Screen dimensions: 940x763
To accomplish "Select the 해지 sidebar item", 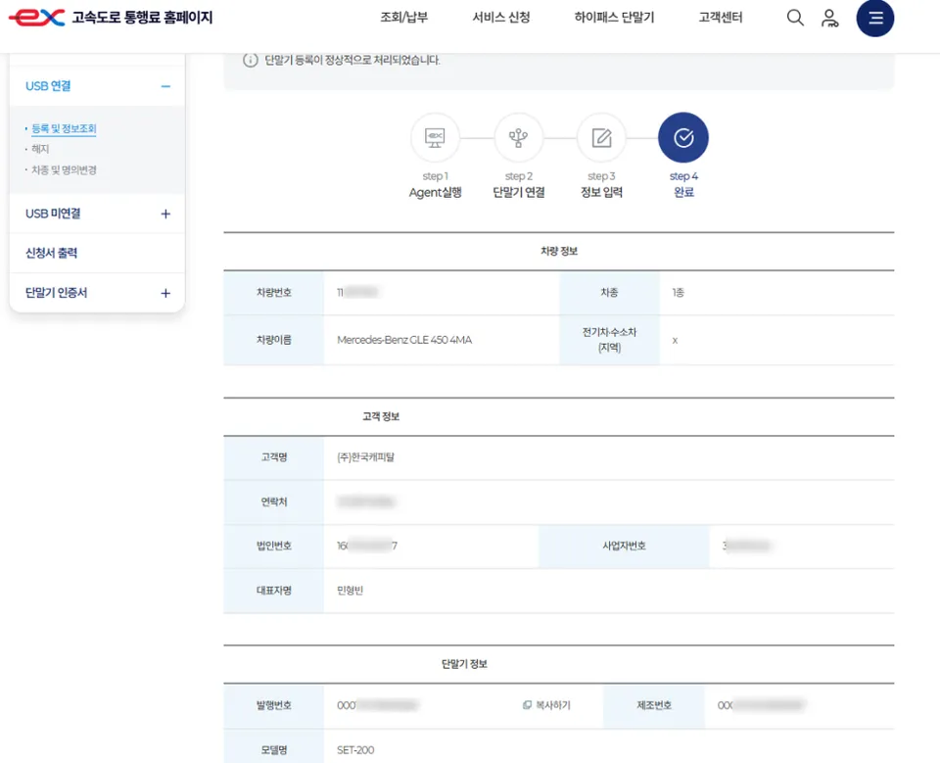I will pyautogui.click(x=40, y=149).
